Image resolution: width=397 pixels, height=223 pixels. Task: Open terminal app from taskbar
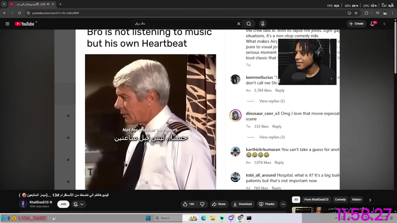[249, 218]
